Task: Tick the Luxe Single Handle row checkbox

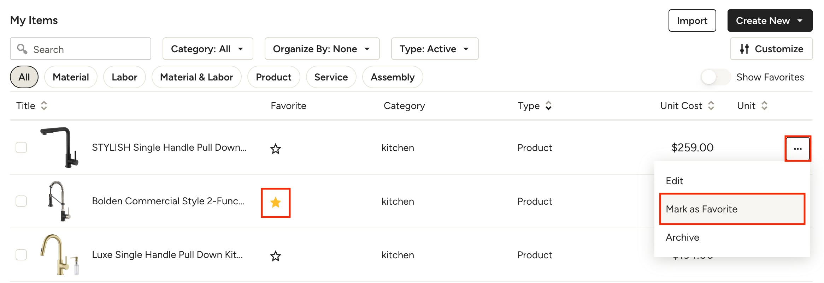Action: (x=21, y=255)
